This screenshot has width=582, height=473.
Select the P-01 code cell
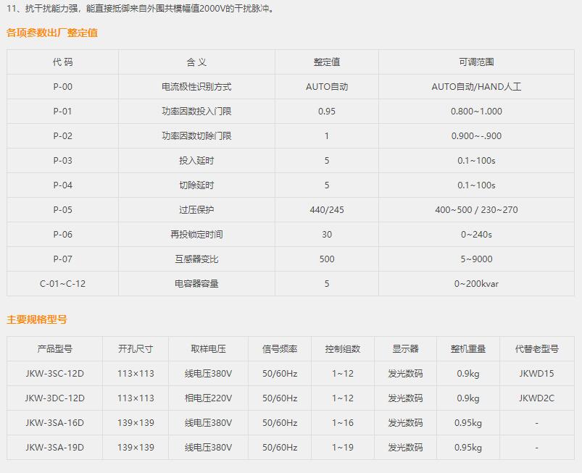[63, 112]
